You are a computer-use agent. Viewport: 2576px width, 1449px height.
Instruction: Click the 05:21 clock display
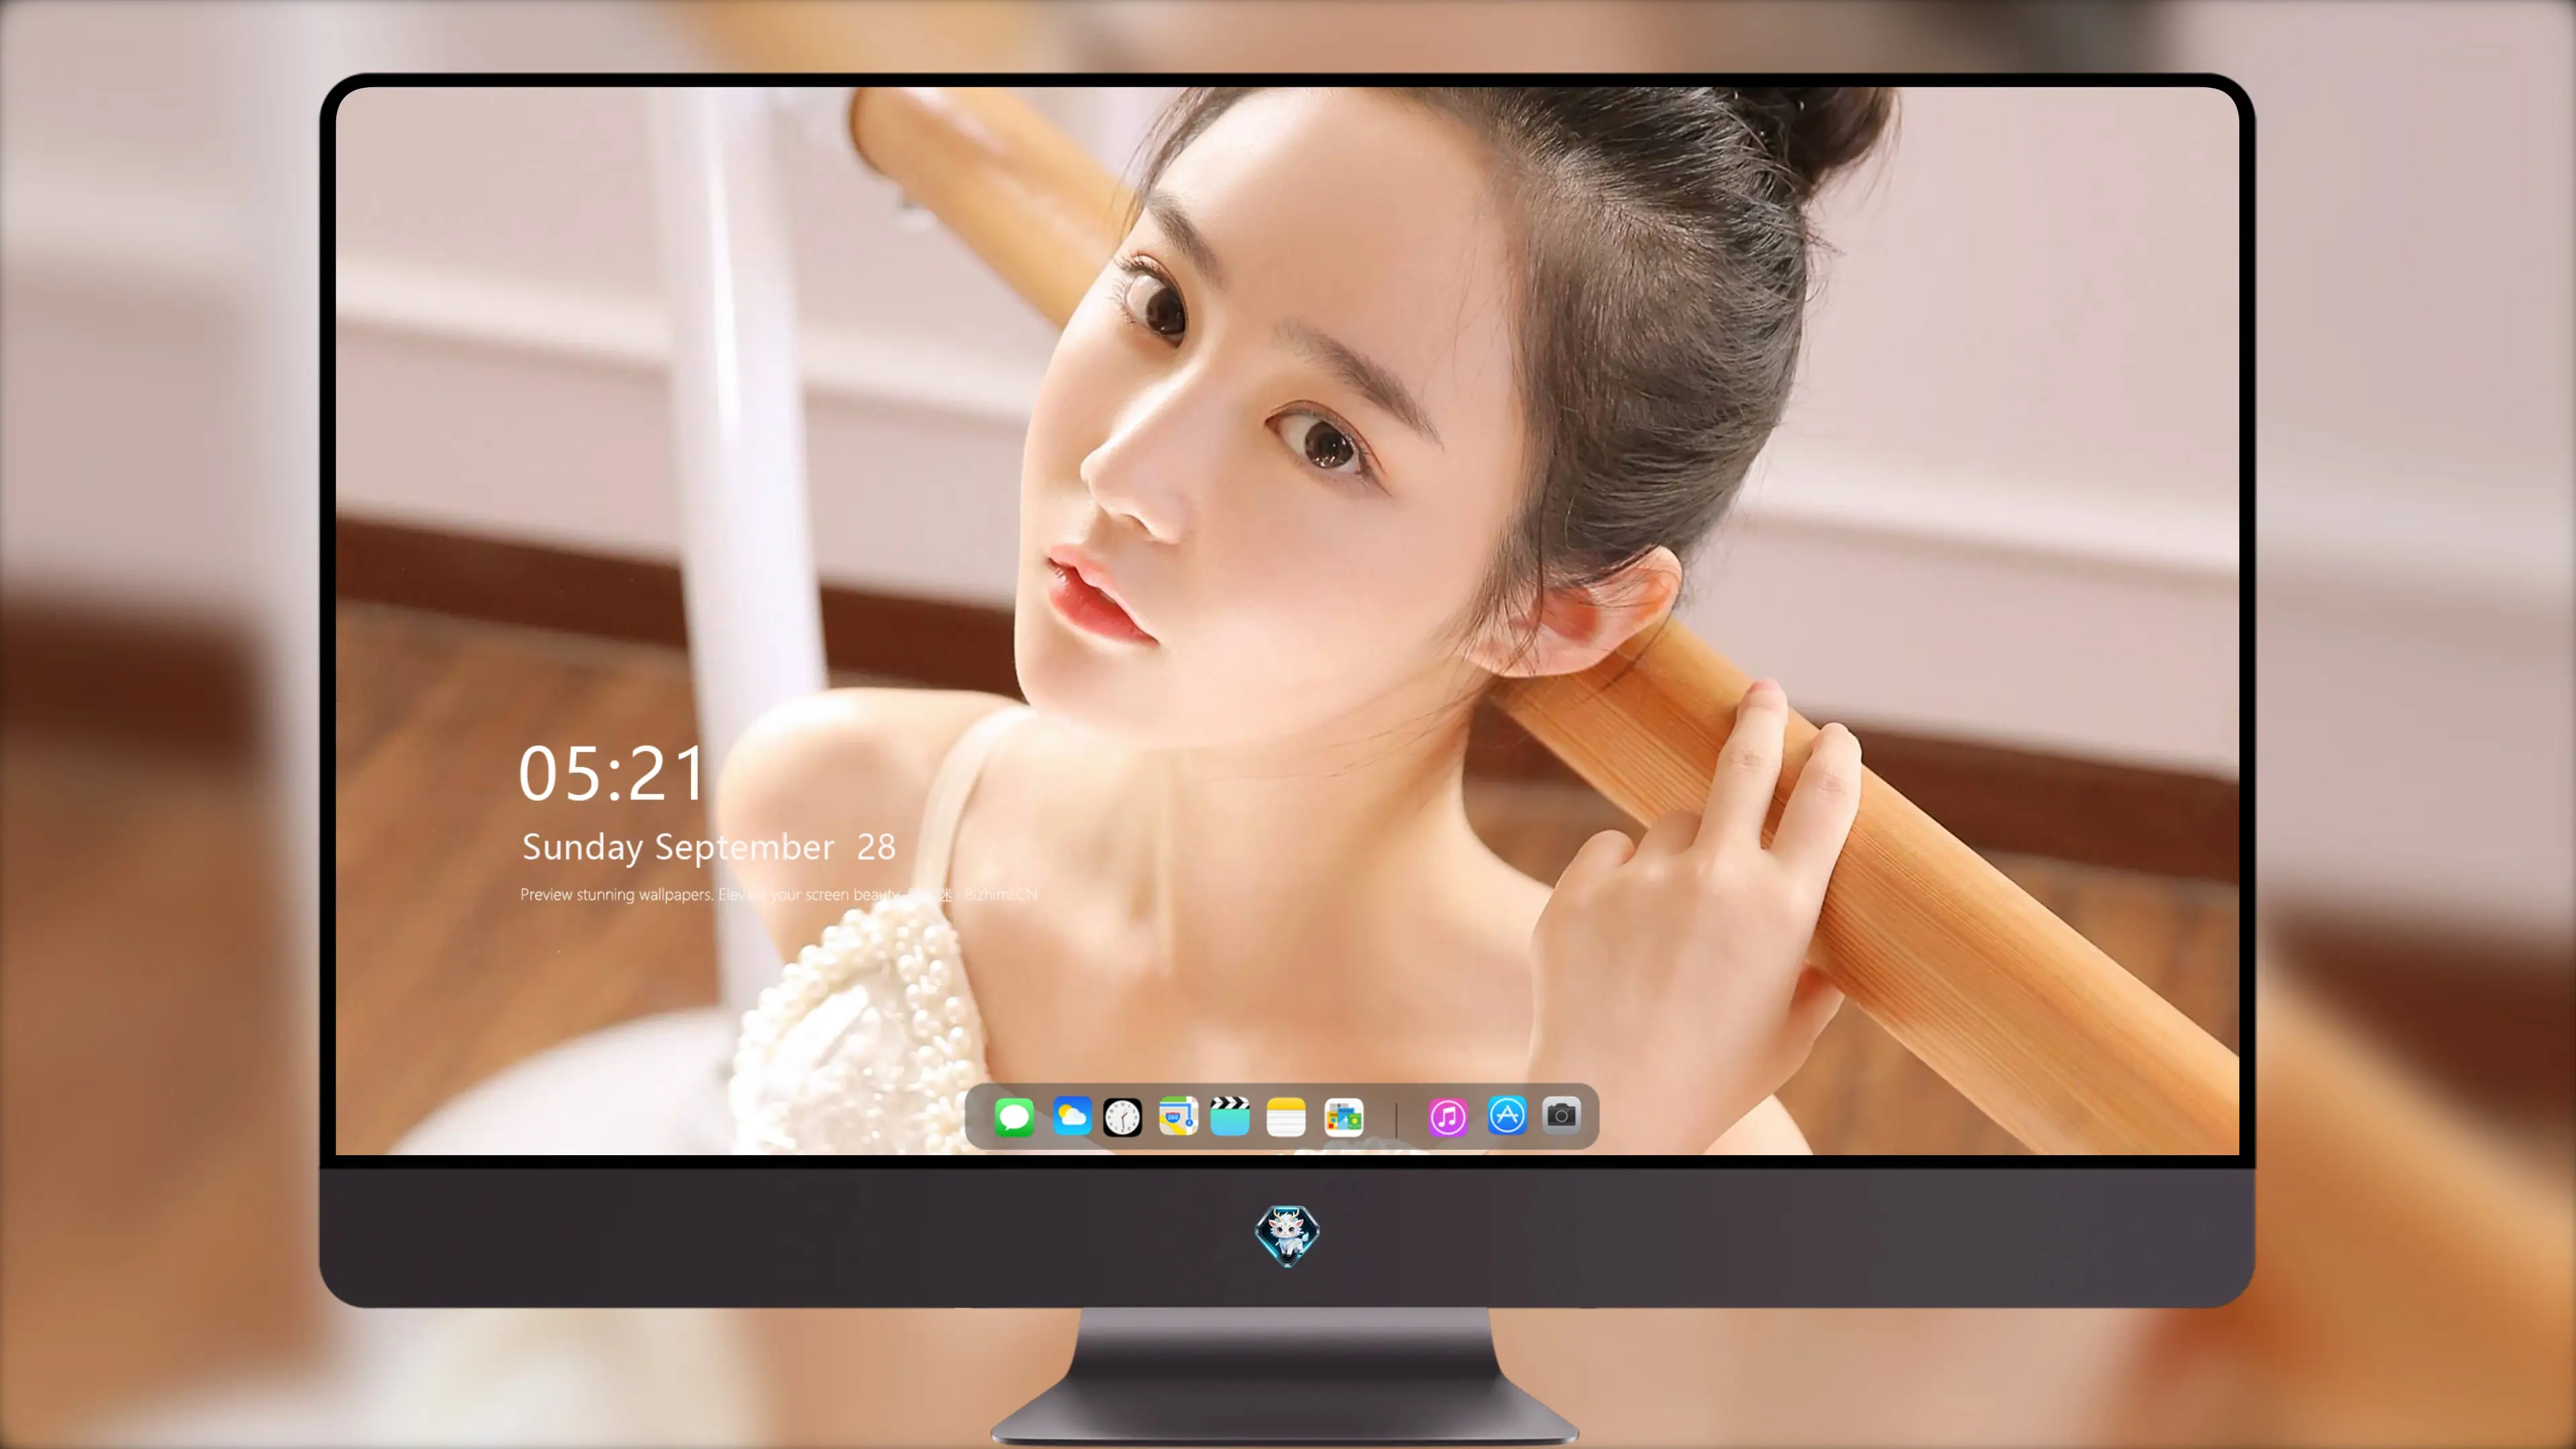(x=611, y=774)
